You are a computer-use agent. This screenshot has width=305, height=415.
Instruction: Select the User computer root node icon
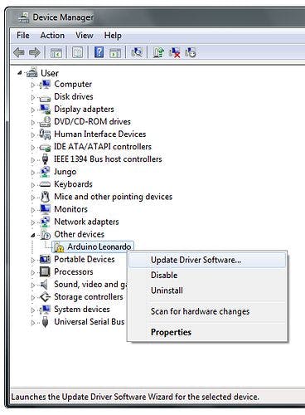[32, 72]
